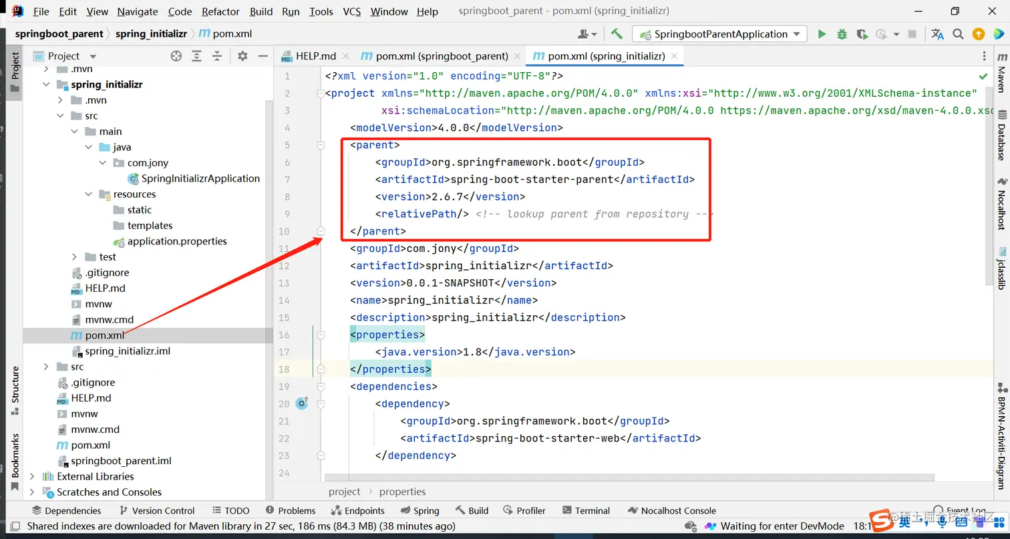Open the Problems tool window

pos(290,511)
